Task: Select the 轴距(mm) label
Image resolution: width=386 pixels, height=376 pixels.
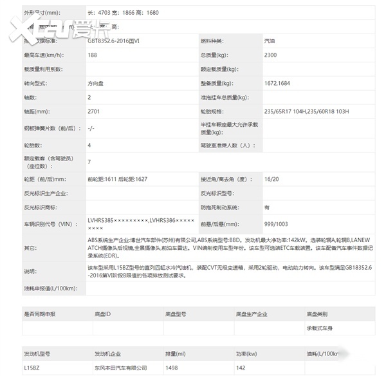Action: coord(37,111)
